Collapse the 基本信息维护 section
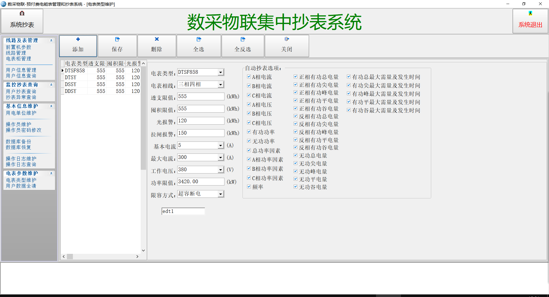Viewport: 549px width, 297px height. pyautogui.click(x=51, y=106)
